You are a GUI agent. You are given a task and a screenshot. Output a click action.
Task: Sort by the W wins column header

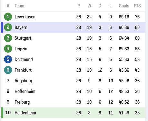tap(89, 6)
